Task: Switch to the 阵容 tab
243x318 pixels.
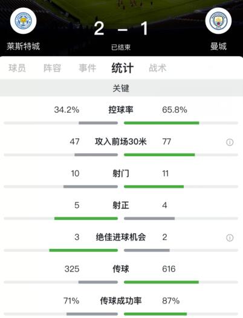Action: 53,68
